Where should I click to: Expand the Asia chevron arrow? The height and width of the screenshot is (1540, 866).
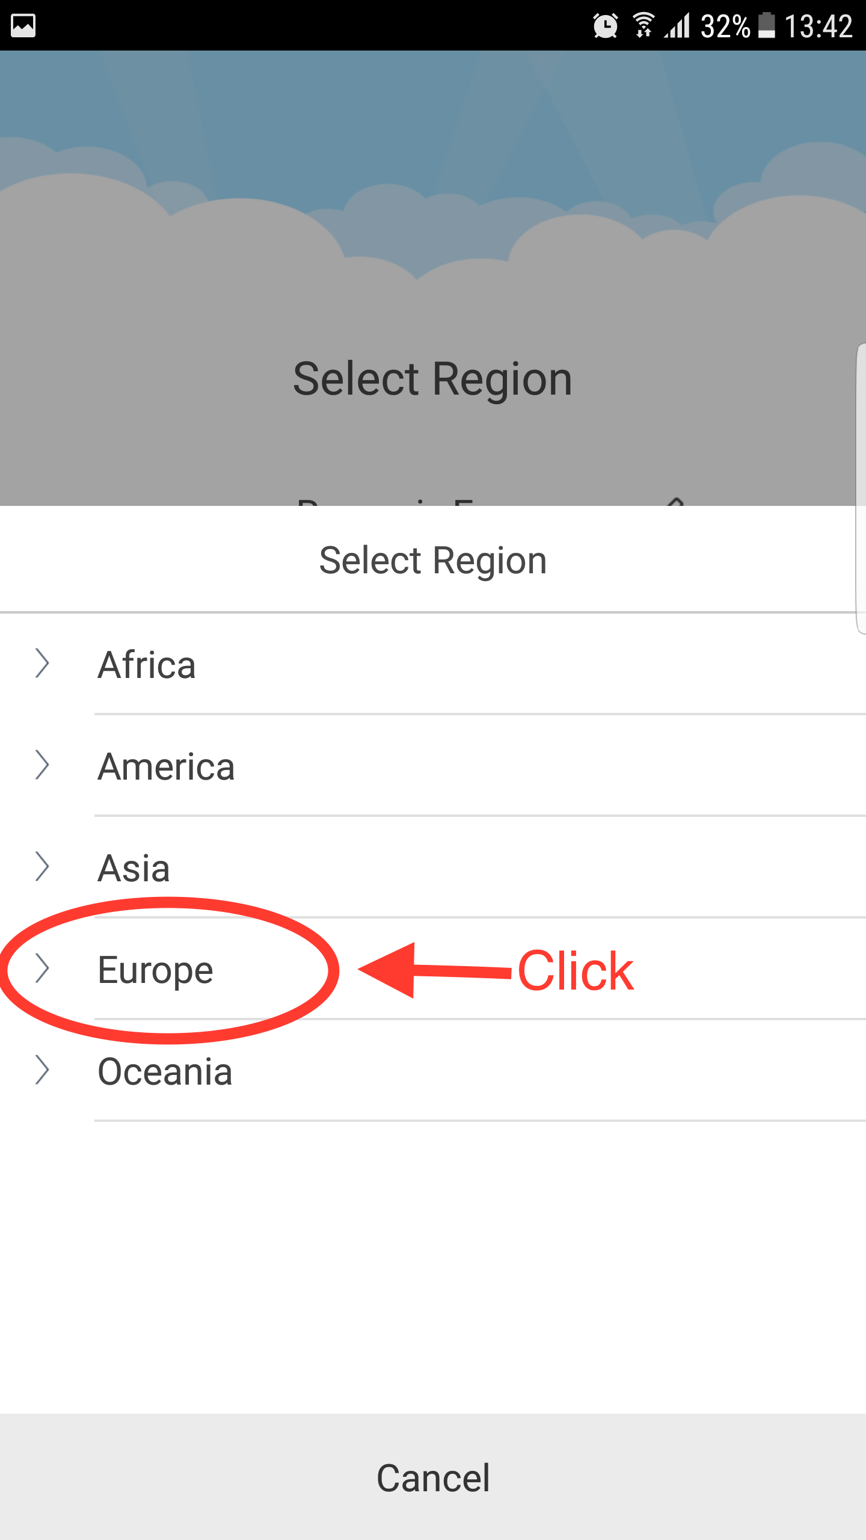pos(41,867)
